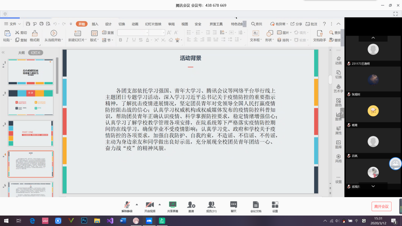The width and height of the screenshot is (402, 226).
Task: Switch to the 插入 ribbon tab
Action: pyautogui.click(x=95, y=24)
